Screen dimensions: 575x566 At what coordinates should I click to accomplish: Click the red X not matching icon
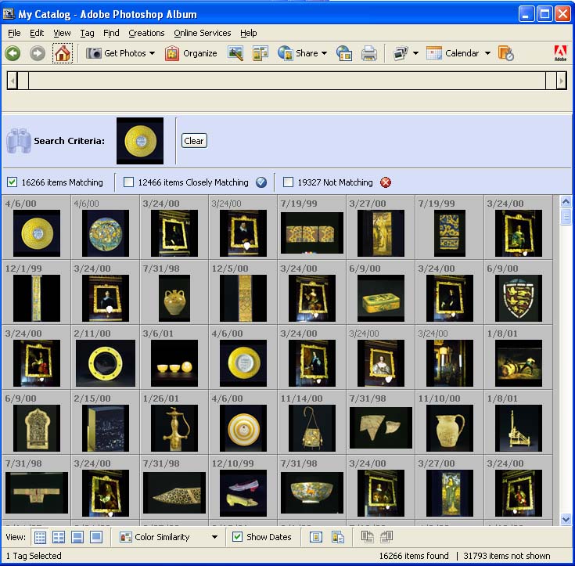(x=386, y=182)
